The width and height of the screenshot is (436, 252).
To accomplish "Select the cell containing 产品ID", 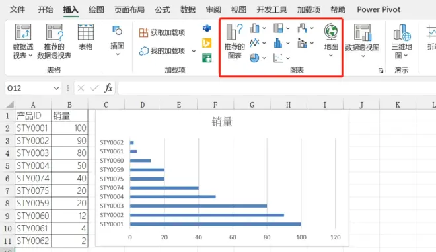I will coord(33,116).
